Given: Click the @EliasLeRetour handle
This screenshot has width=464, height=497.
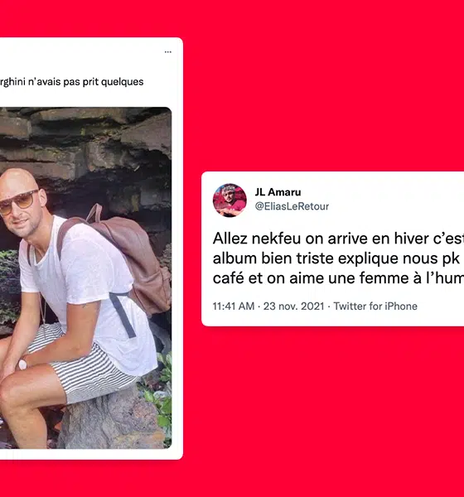Looking at the screenshot, I should click(x=292, y=206).
